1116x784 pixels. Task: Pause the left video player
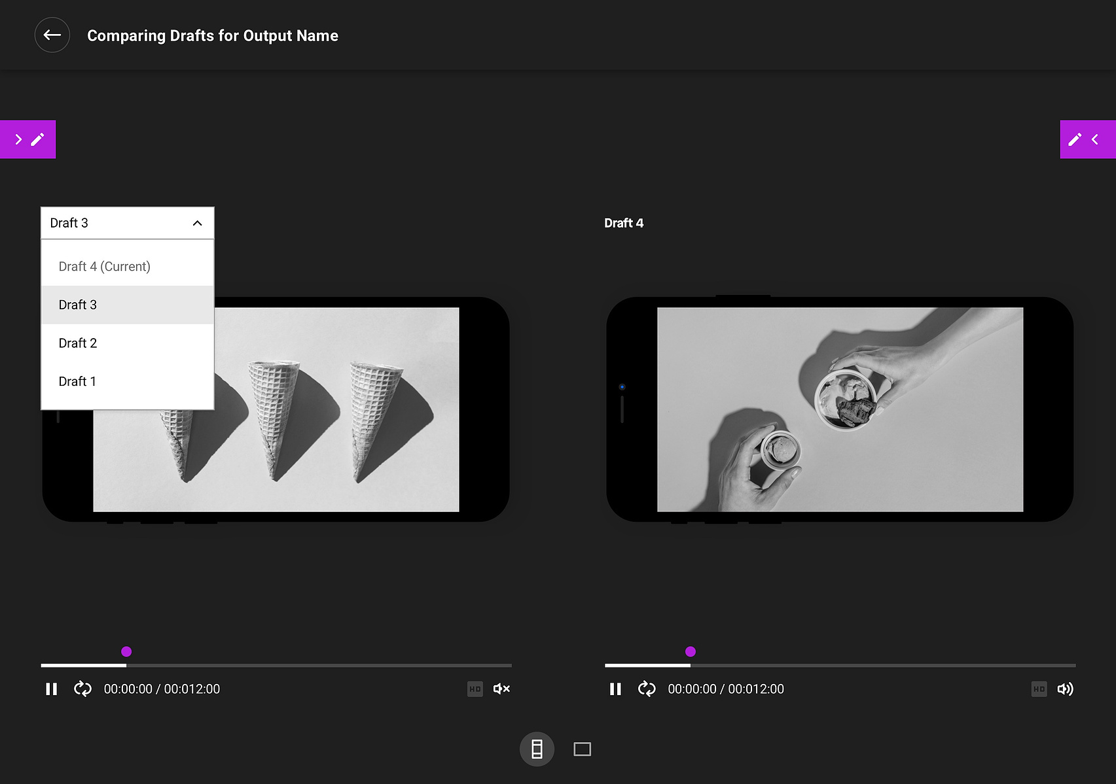51,689
